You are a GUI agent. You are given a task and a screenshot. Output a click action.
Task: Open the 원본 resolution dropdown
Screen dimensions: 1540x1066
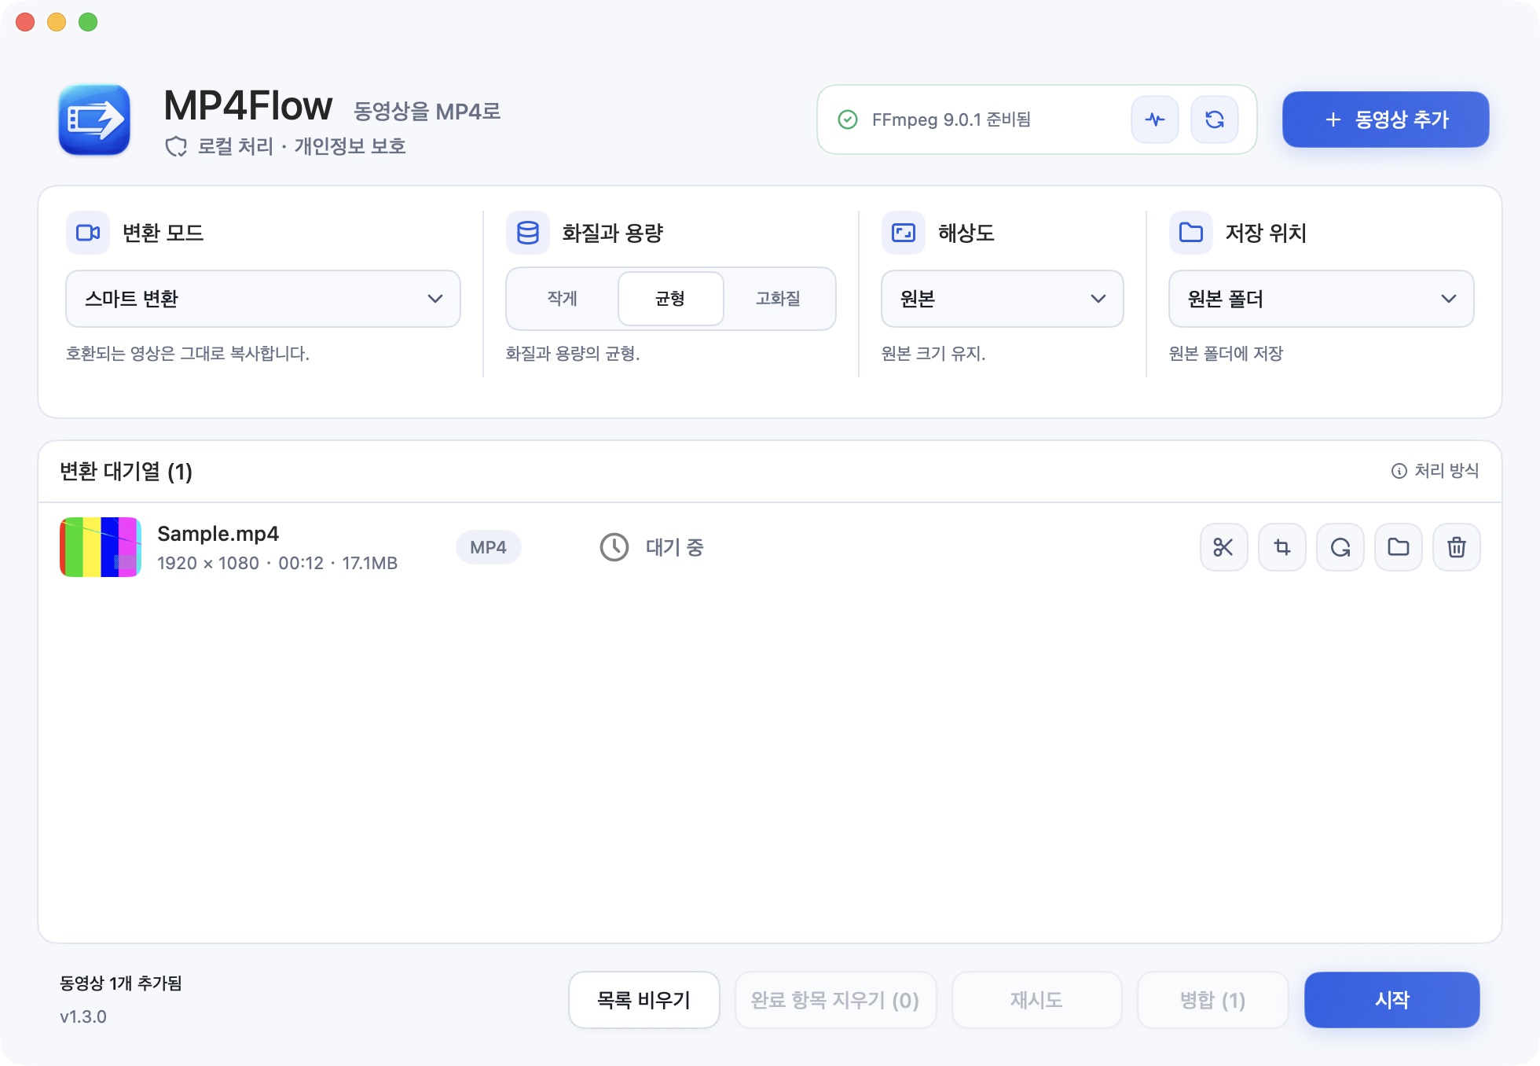tap(1003, 299)
